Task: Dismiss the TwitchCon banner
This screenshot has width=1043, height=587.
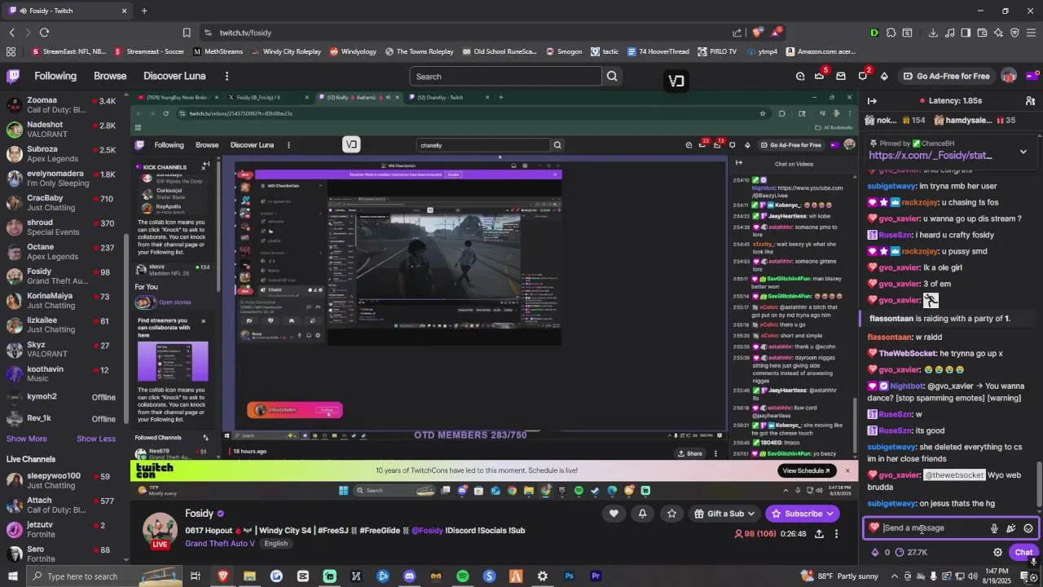Action: click(847, 470)
